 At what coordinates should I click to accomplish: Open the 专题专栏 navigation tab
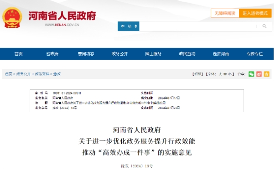[254, 54]
